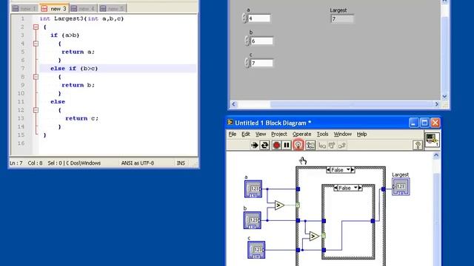Click the increment stepper for control b
The image size is (474, 266).
247,38
